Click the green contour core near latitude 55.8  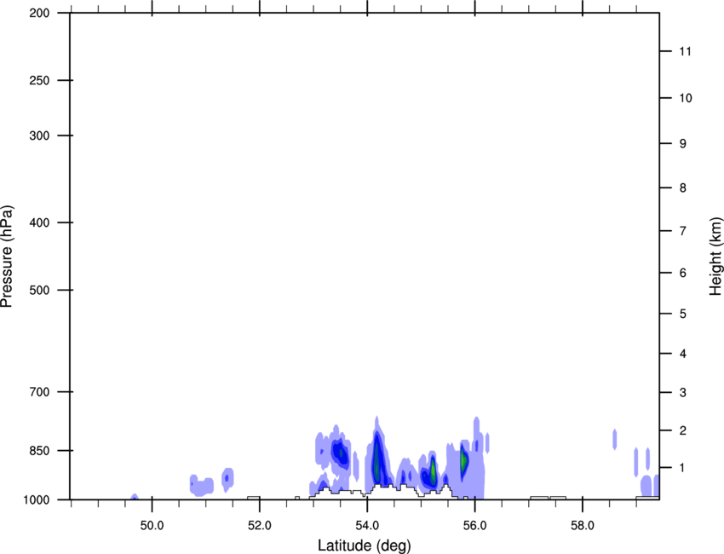click(463, 459)
